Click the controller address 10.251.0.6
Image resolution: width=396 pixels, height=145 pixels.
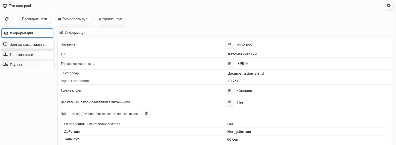(x=236, y=81)
